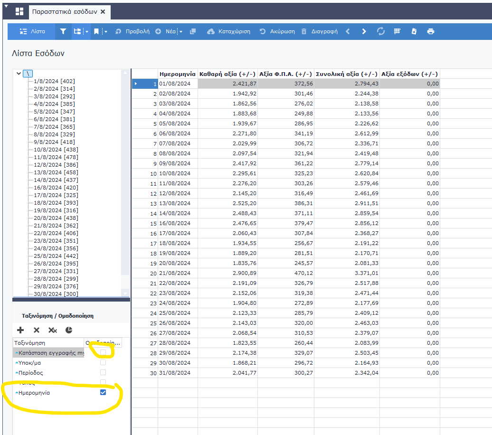Check the Περίοδος grouping checkbox
The height and width of the screenshot is (435, 492).
point(103,372)
